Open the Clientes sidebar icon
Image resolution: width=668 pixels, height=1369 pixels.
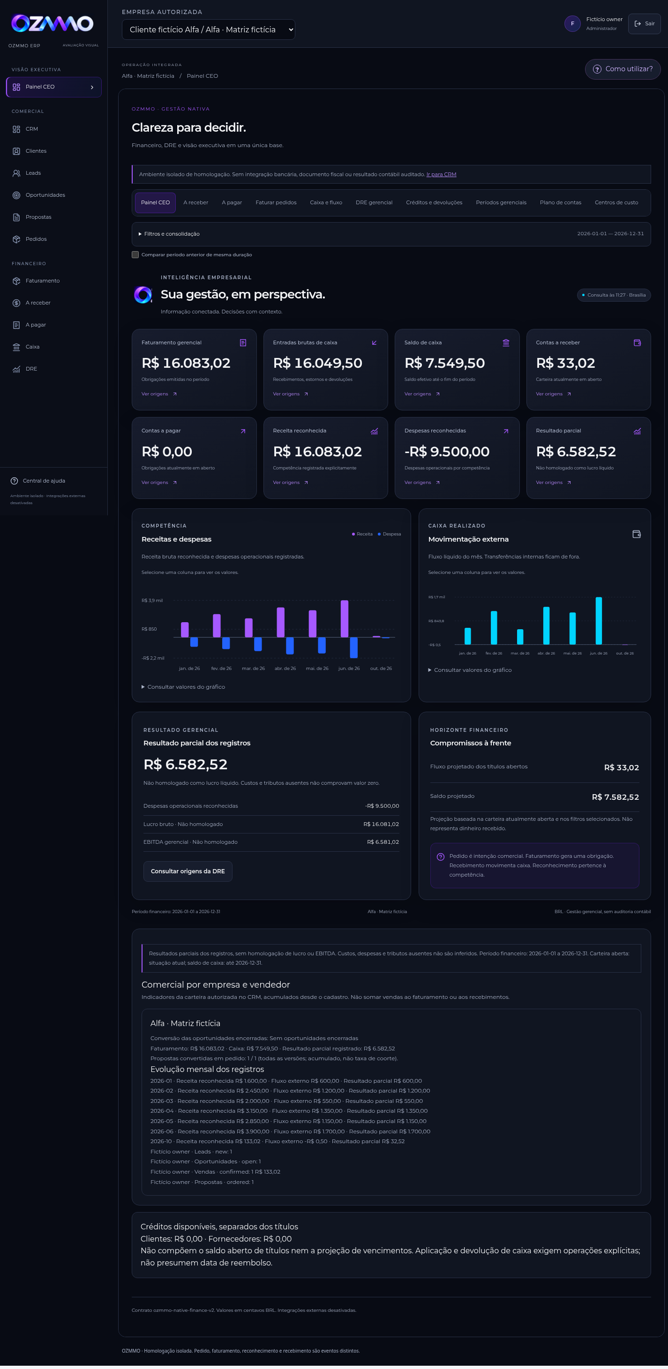click(x=16, y=151)
